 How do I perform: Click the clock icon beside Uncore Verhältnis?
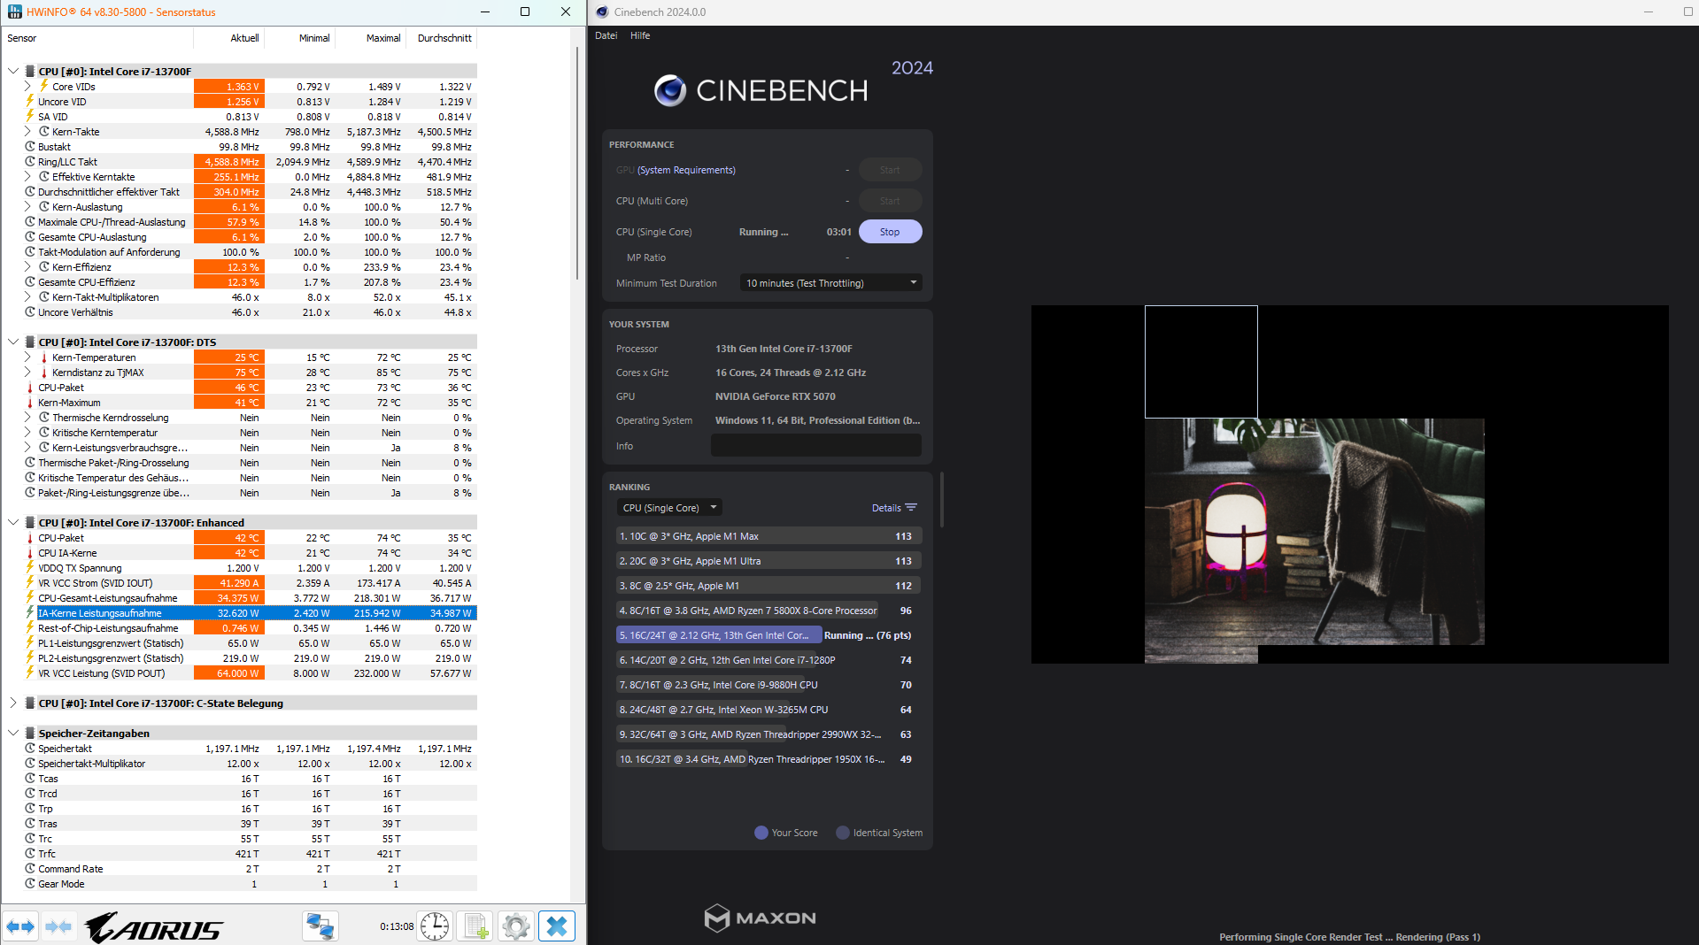30,312
